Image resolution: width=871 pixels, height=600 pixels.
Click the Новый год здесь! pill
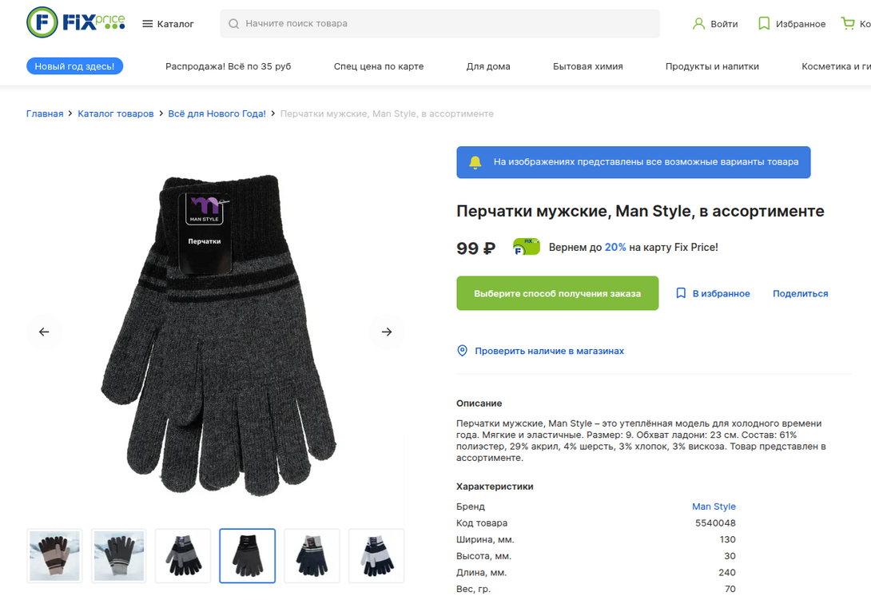point(74,66)
